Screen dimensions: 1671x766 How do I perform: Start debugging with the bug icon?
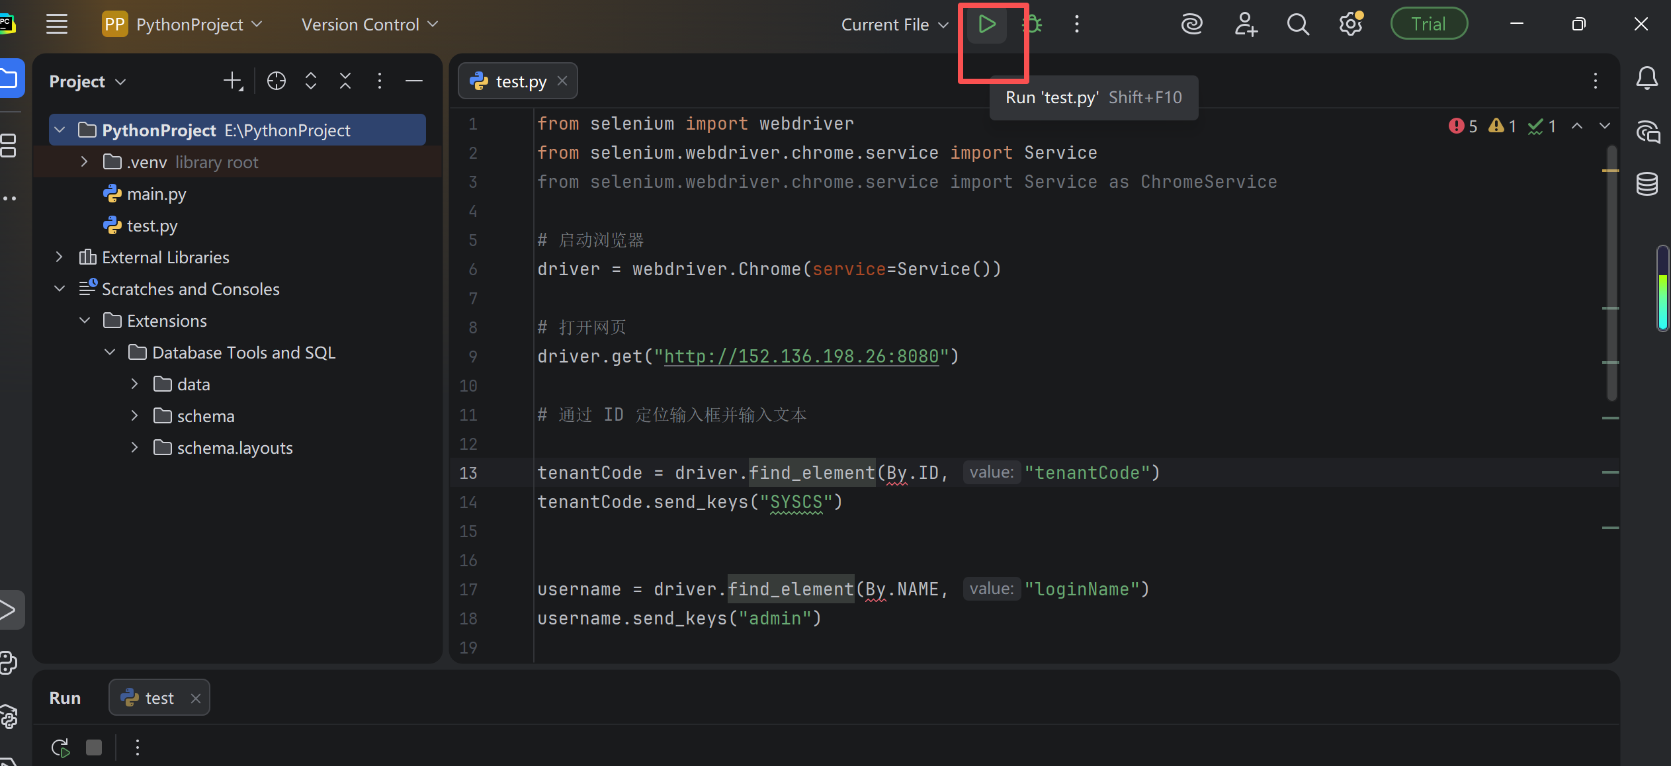(1032, 24)
